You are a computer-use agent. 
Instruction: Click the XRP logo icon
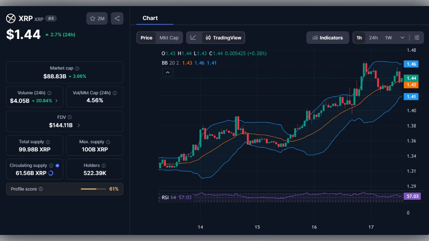point(10,18)
